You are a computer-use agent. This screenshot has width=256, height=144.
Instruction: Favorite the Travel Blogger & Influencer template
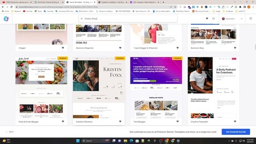178,48
